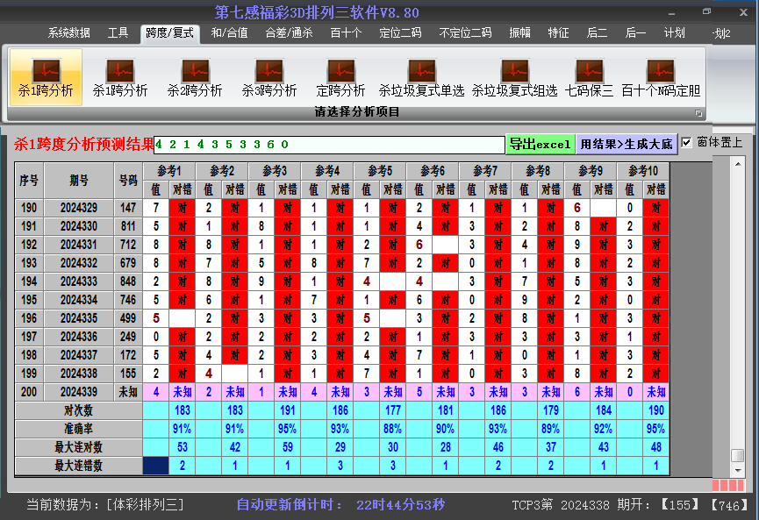Click the 最大连对数 row label
Image resolution: width=759 pixels, height=520 pixels.
[x=78, y=447]
